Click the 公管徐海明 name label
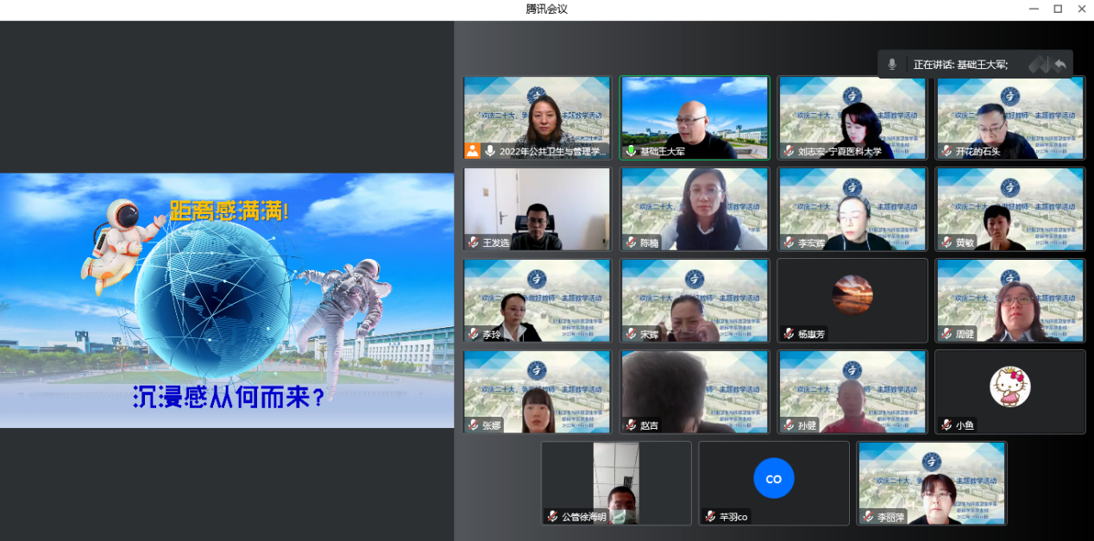Viewport: 1094px width, 541px height. coord(583,518)
